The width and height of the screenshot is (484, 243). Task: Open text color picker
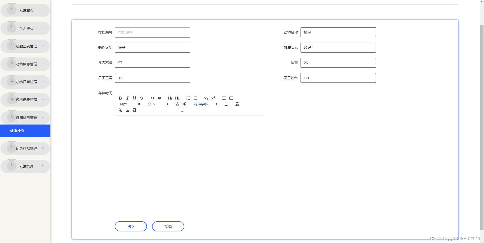click(x=177, y=104)
